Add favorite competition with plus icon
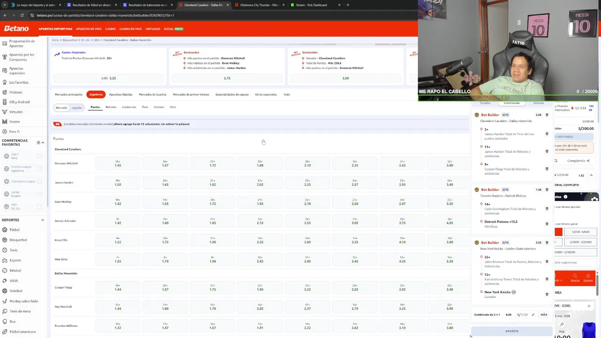The image size is (601, 338). [39, 142]
